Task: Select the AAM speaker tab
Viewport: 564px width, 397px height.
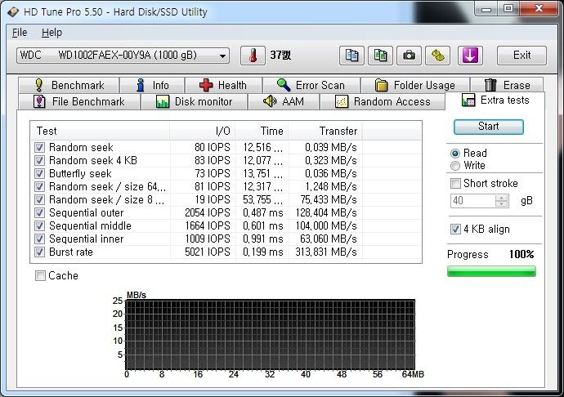Action: point(284,102)
